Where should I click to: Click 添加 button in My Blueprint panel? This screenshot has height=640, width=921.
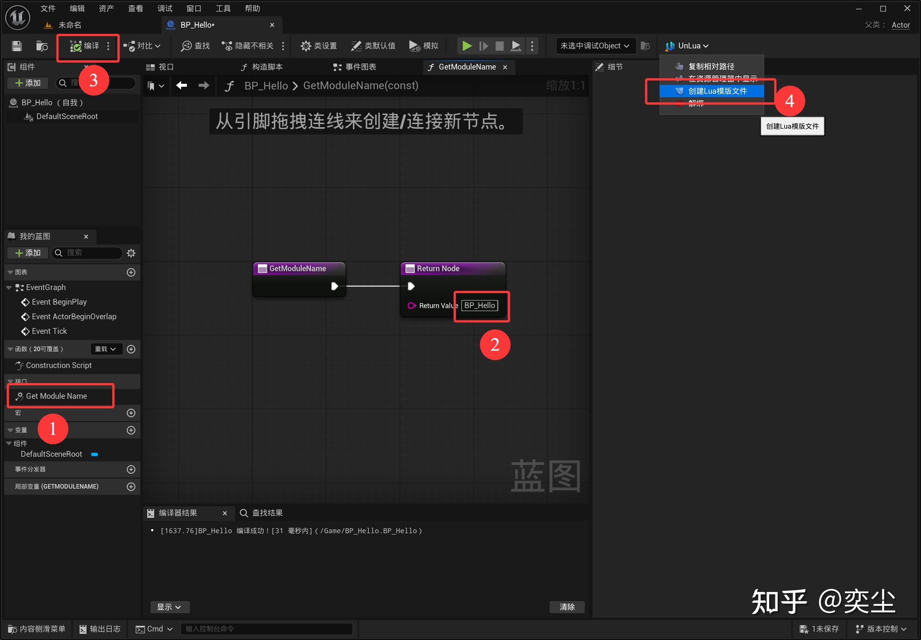click(x=28, y=253)
